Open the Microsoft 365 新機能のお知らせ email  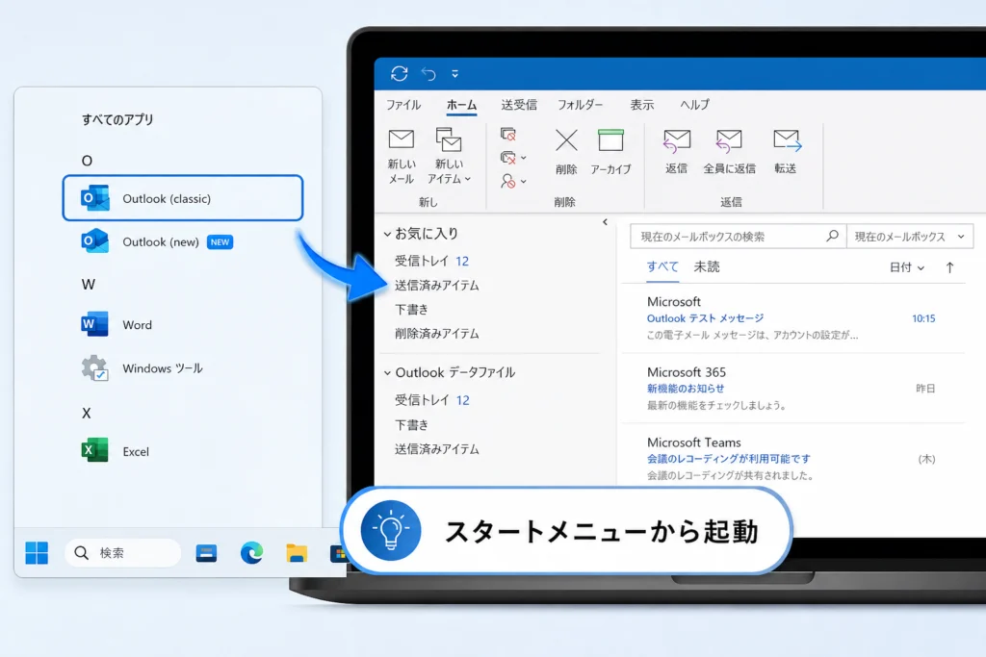click(792, 389)
